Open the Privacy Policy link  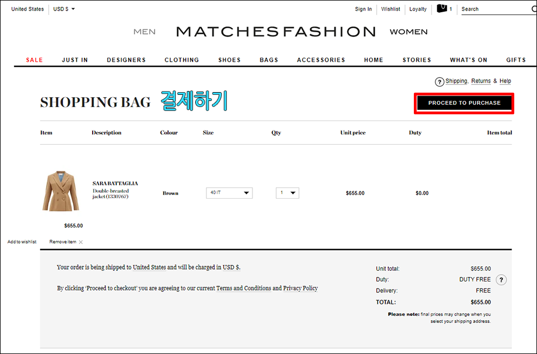300,288
